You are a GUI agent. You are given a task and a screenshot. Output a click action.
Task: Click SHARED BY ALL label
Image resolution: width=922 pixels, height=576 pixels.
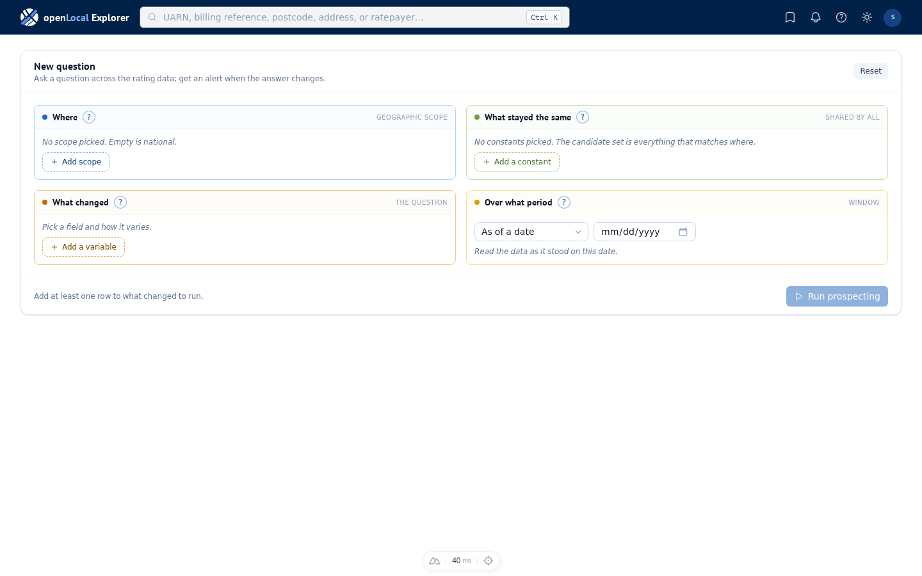click(x=852, y=117)
